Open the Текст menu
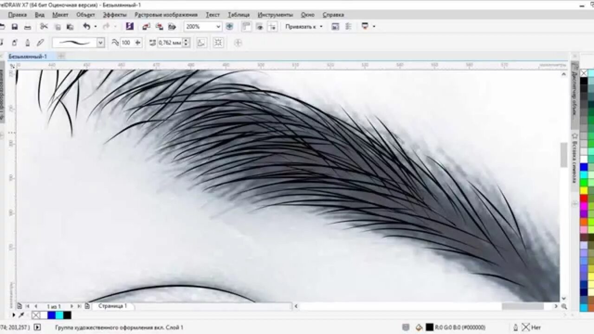The image size is (594, 334). click(213, 15)
